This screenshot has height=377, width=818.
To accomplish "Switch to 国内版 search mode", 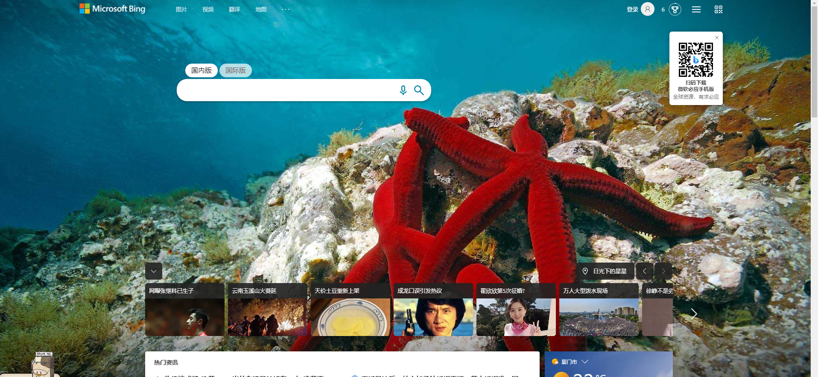I will pyautogui.click(x=202, y=70).
